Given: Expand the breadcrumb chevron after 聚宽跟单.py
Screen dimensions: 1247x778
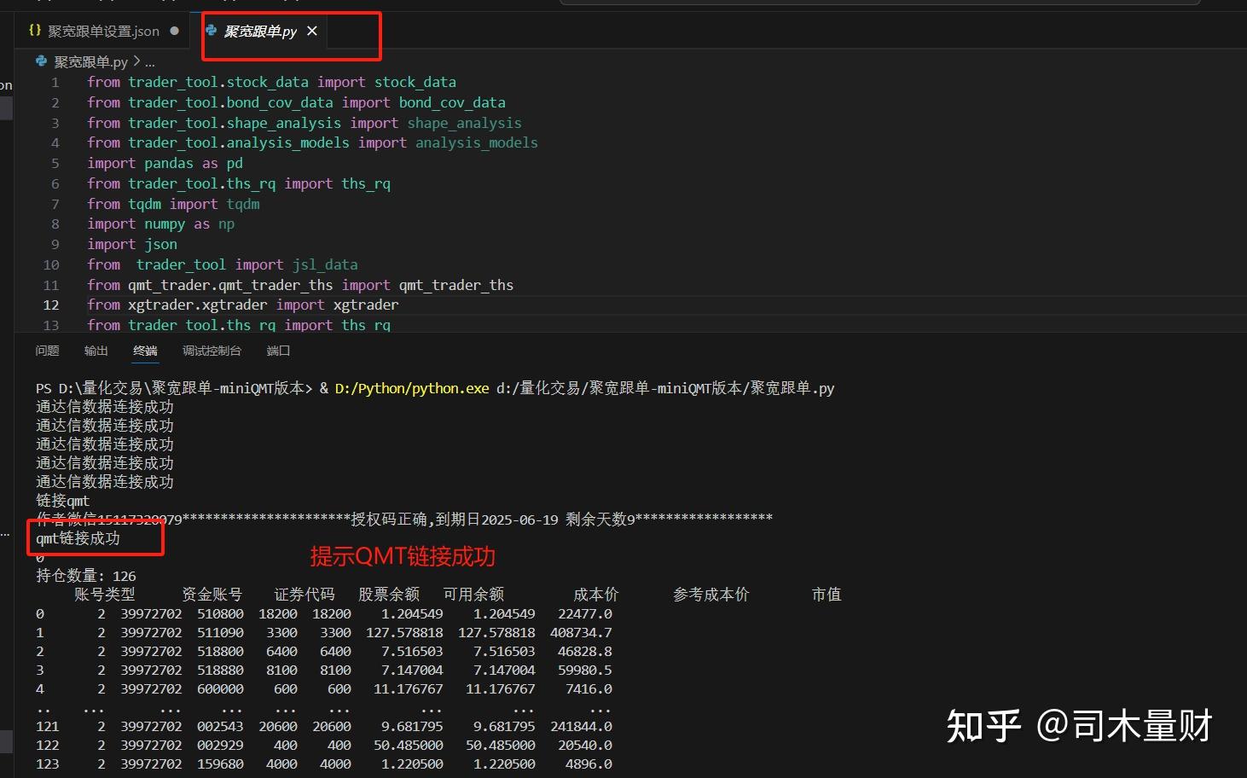Looking at the screenshot, I should [x=136, y=61].
